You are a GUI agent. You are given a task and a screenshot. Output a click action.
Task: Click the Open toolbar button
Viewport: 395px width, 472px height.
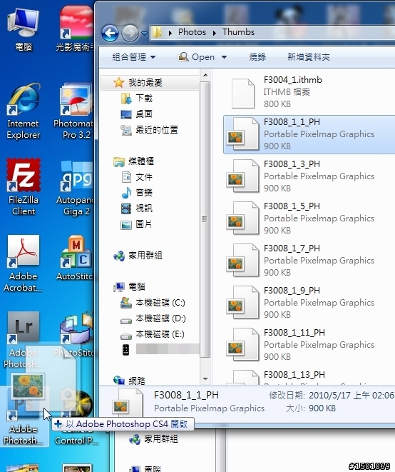tap(196, 57)
